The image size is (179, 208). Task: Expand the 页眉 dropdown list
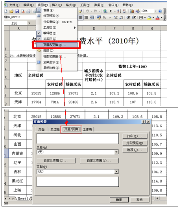[x=116, y=152]
